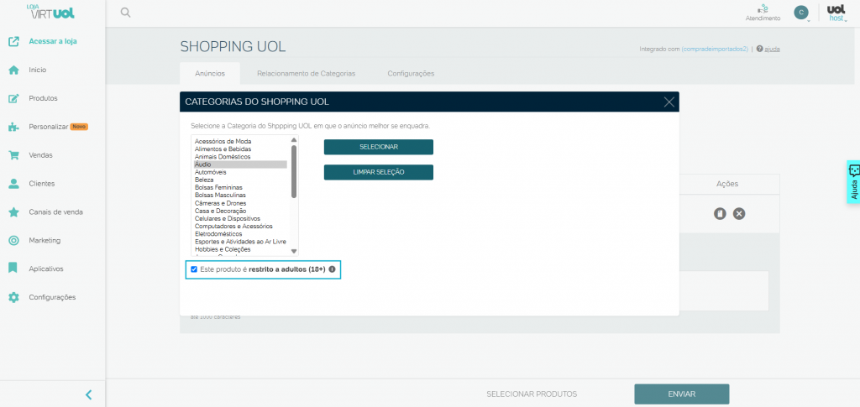Switch to the Anúncios tab

pyautogui.click(x=210, y=73)
